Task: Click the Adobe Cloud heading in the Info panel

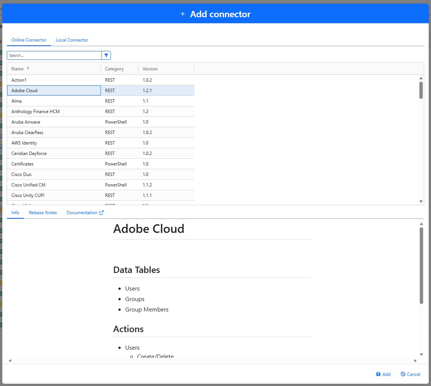Action: point(149,229)
